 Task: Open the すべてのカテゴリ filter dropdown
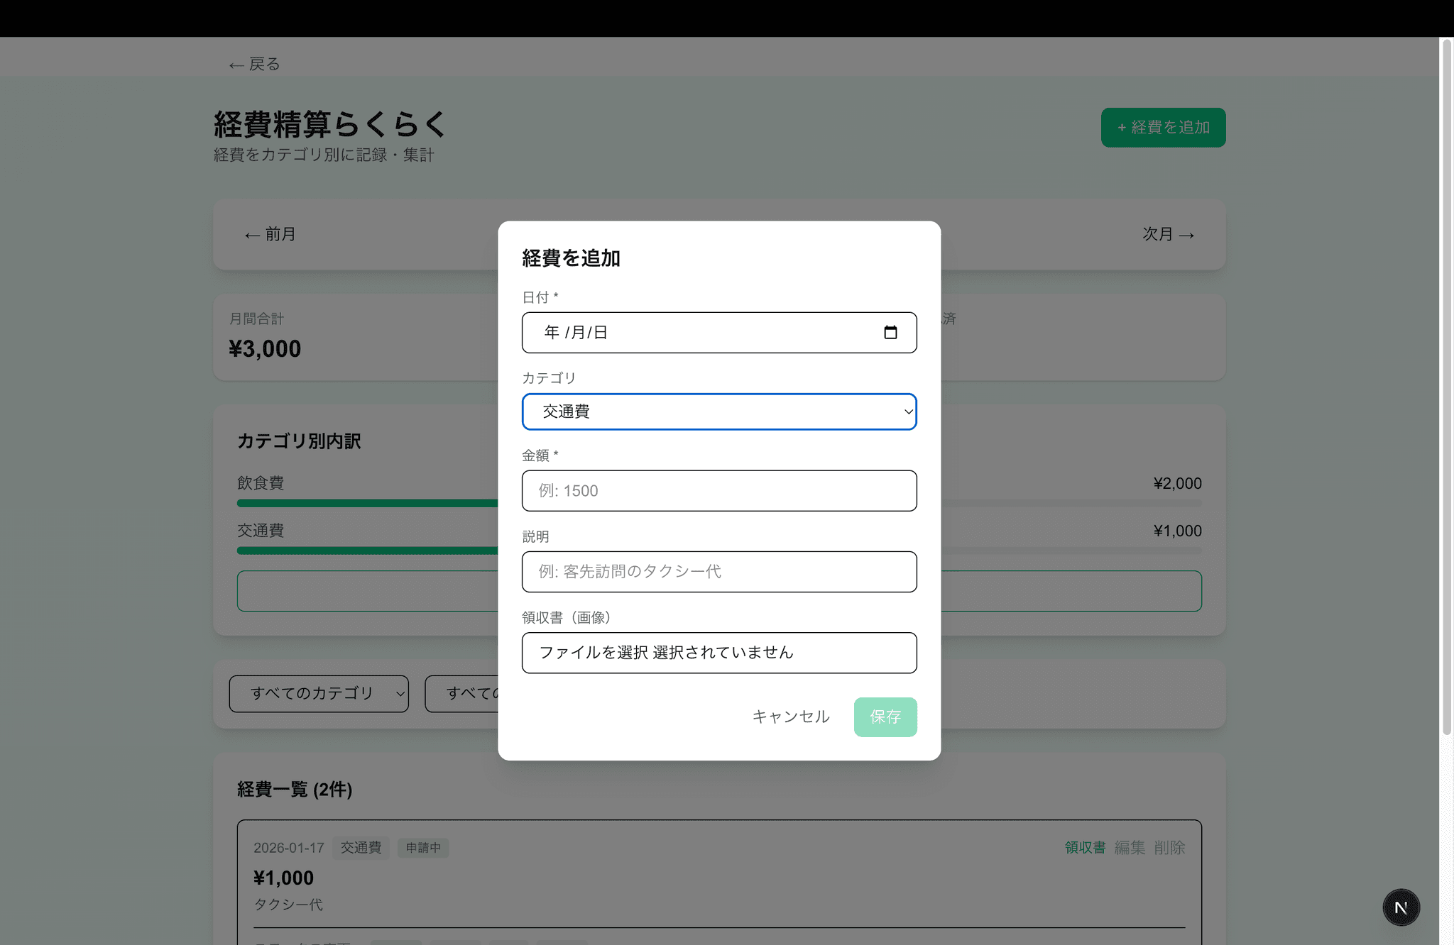[319, 693]
